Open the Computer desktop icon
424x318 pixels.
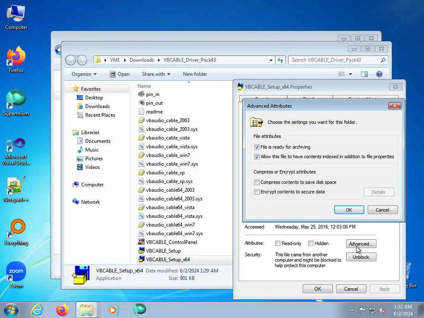(16, 17)
